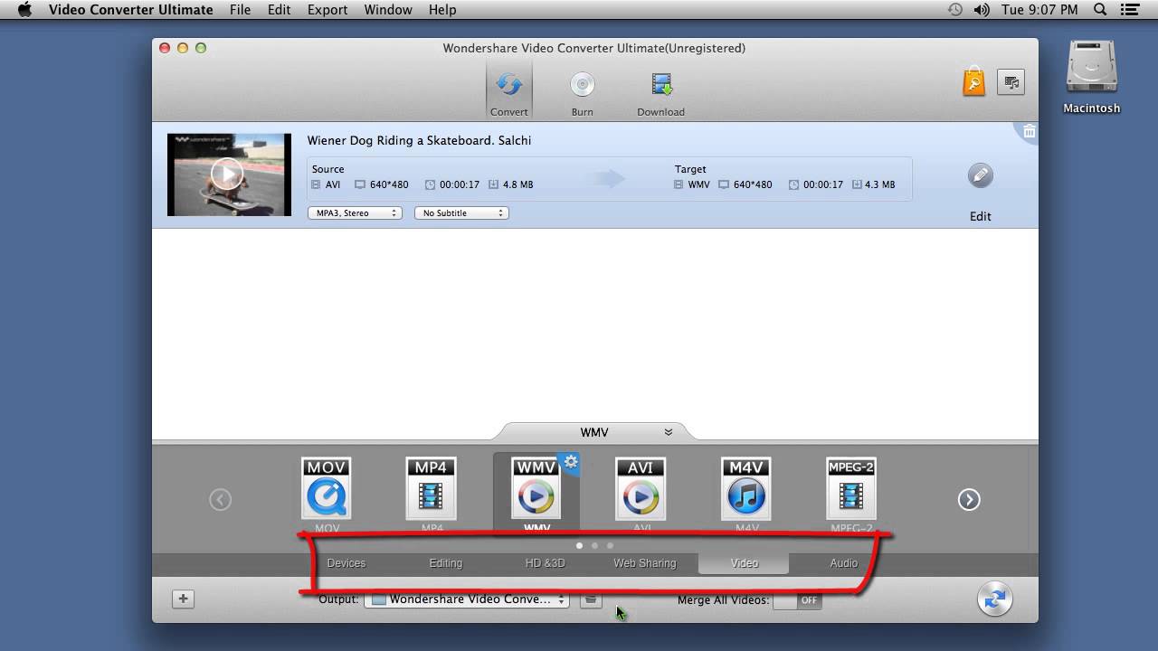Open the Window menu
Viewport: 1158px width, 651px height.
point(388,10)
